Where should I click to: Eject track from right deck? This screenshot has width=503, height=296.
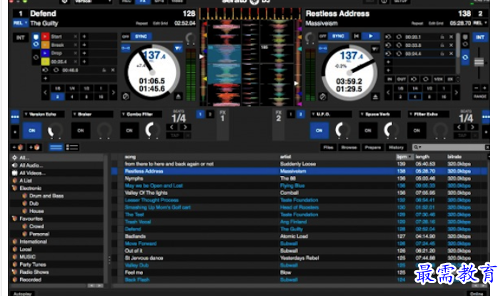375,97
